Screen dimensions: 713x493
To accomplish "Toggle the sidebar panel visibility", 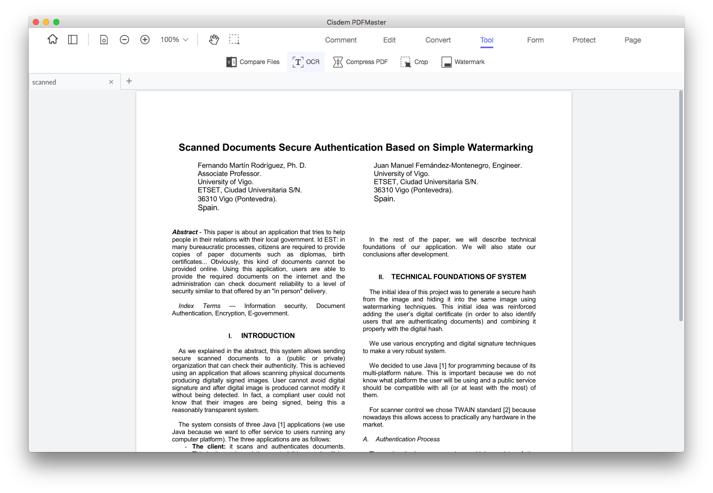I will [73, 39].
